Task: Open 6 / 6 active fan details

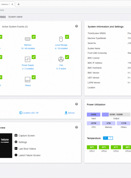Action: coord(61,69)
